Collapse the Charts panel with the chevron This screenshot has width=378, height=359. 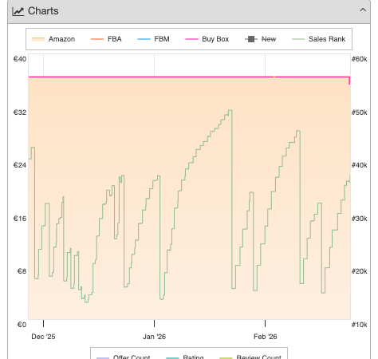[x=363, y=10]
